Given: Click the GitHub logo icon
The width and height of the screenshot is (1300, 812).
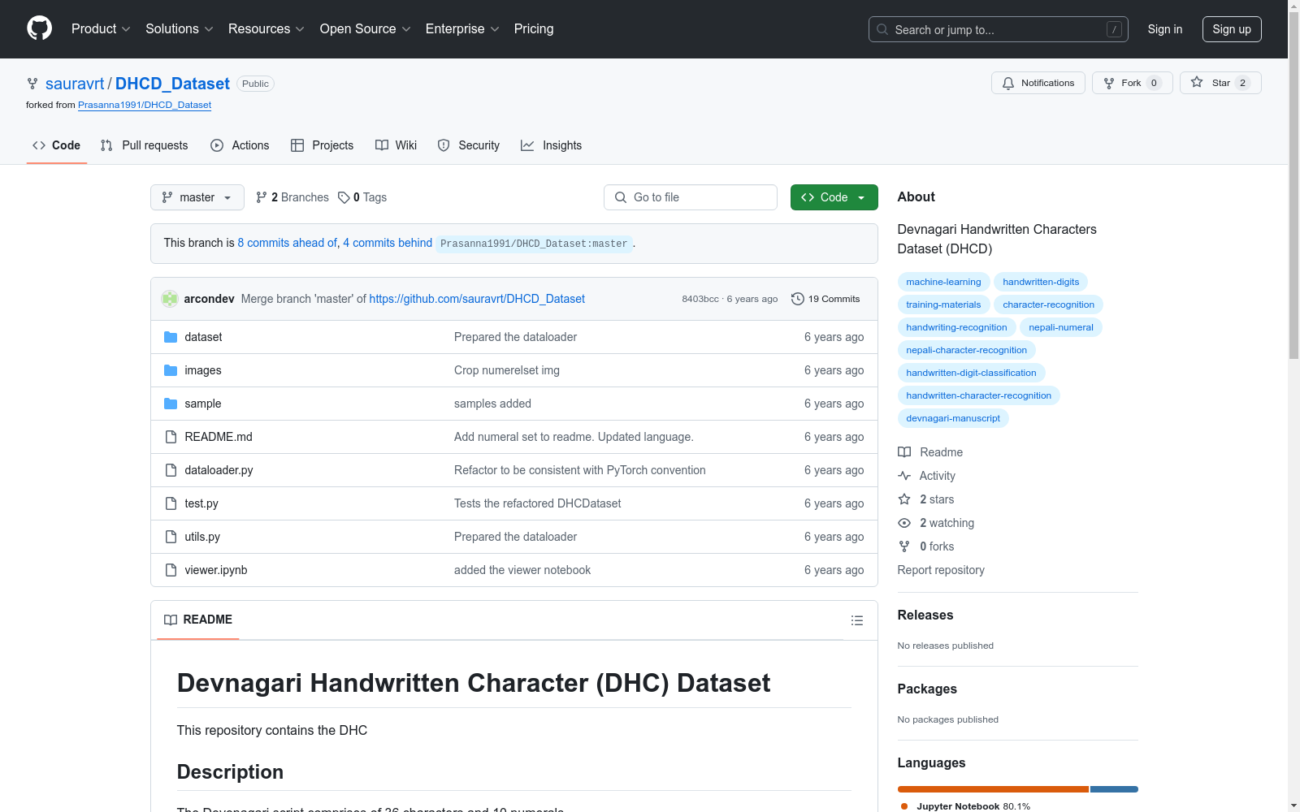Looking at the screenshot, I should tap(39, 28).
